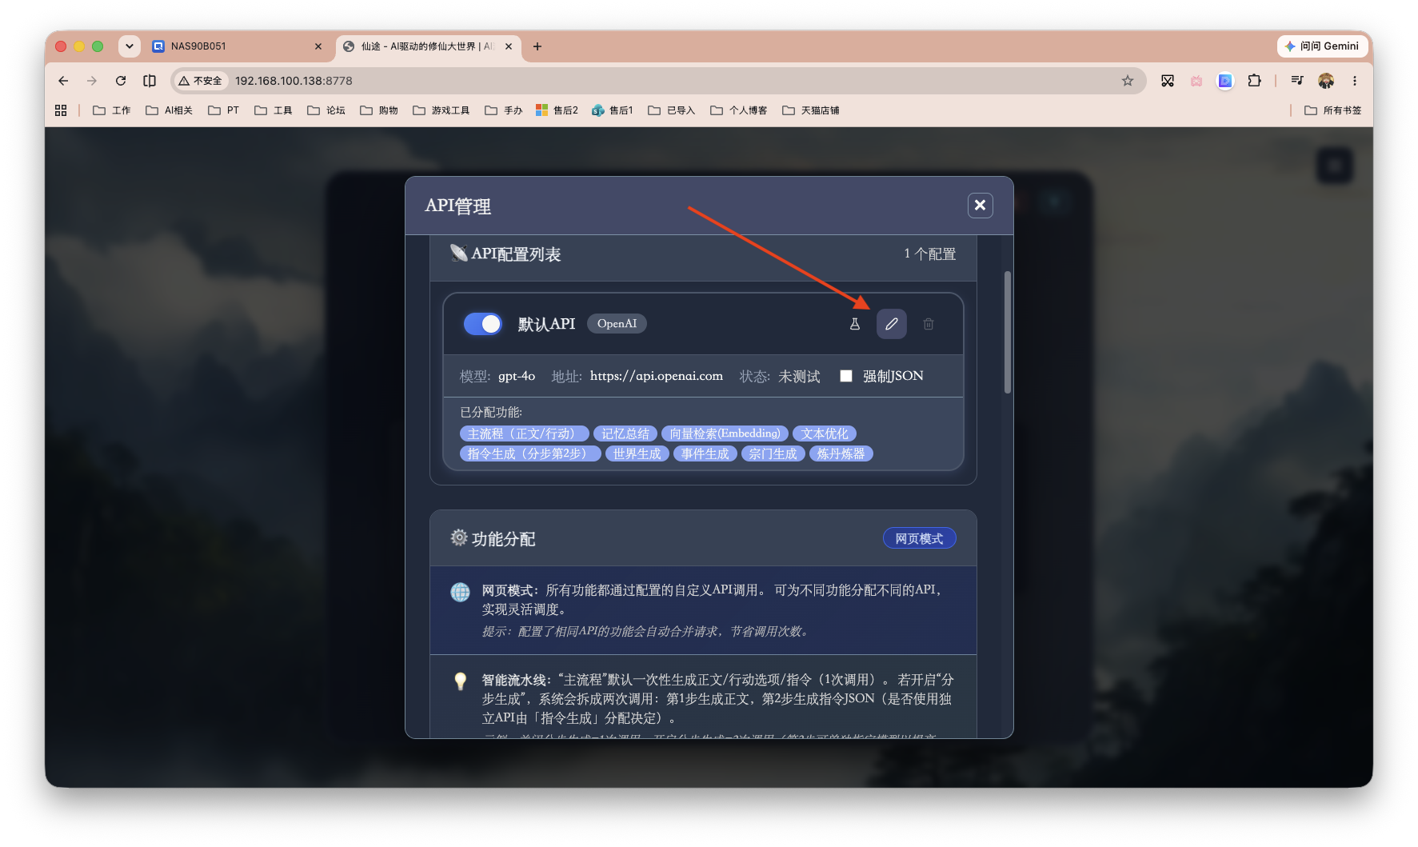Toggle the browser side panel icon
The width and height of the screenshot is (1418, 847).
point(150,81)
